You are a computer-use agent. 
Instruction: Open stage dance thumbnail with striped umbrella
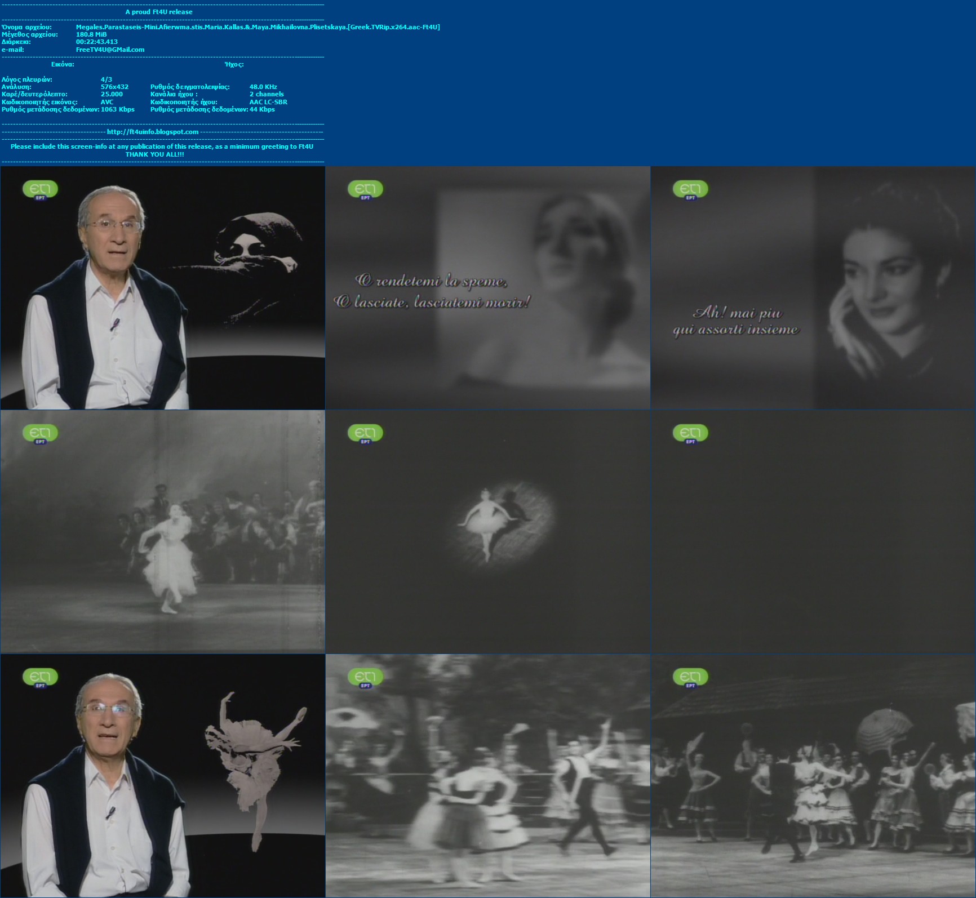click(x=813, y=776)
